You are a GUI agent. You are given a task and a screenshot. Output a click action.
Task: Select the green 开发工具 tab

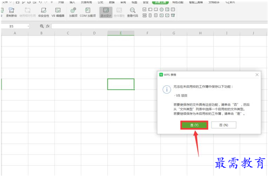[x=161, y=2]
